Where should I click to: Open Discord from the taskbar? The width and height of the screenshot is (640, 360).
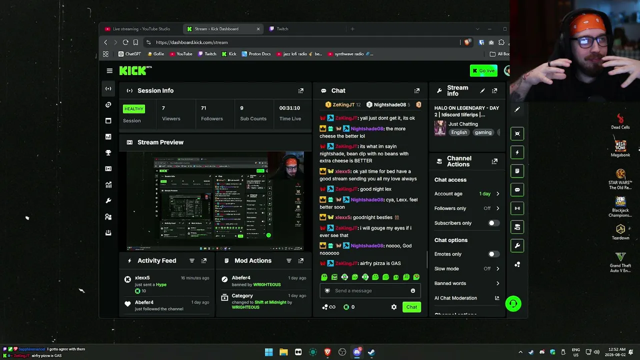coord(356,352)
